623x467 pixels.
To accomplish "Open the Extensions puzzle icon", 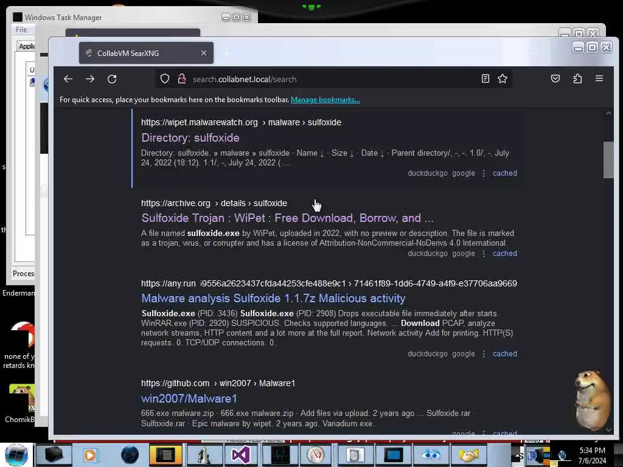I will tap(577, 78).
